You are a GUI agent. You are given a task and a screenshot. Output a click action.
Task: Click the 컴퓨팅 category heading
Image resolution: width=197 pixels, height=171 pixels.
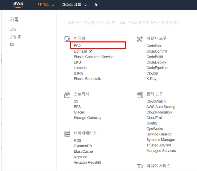[79, 39]
